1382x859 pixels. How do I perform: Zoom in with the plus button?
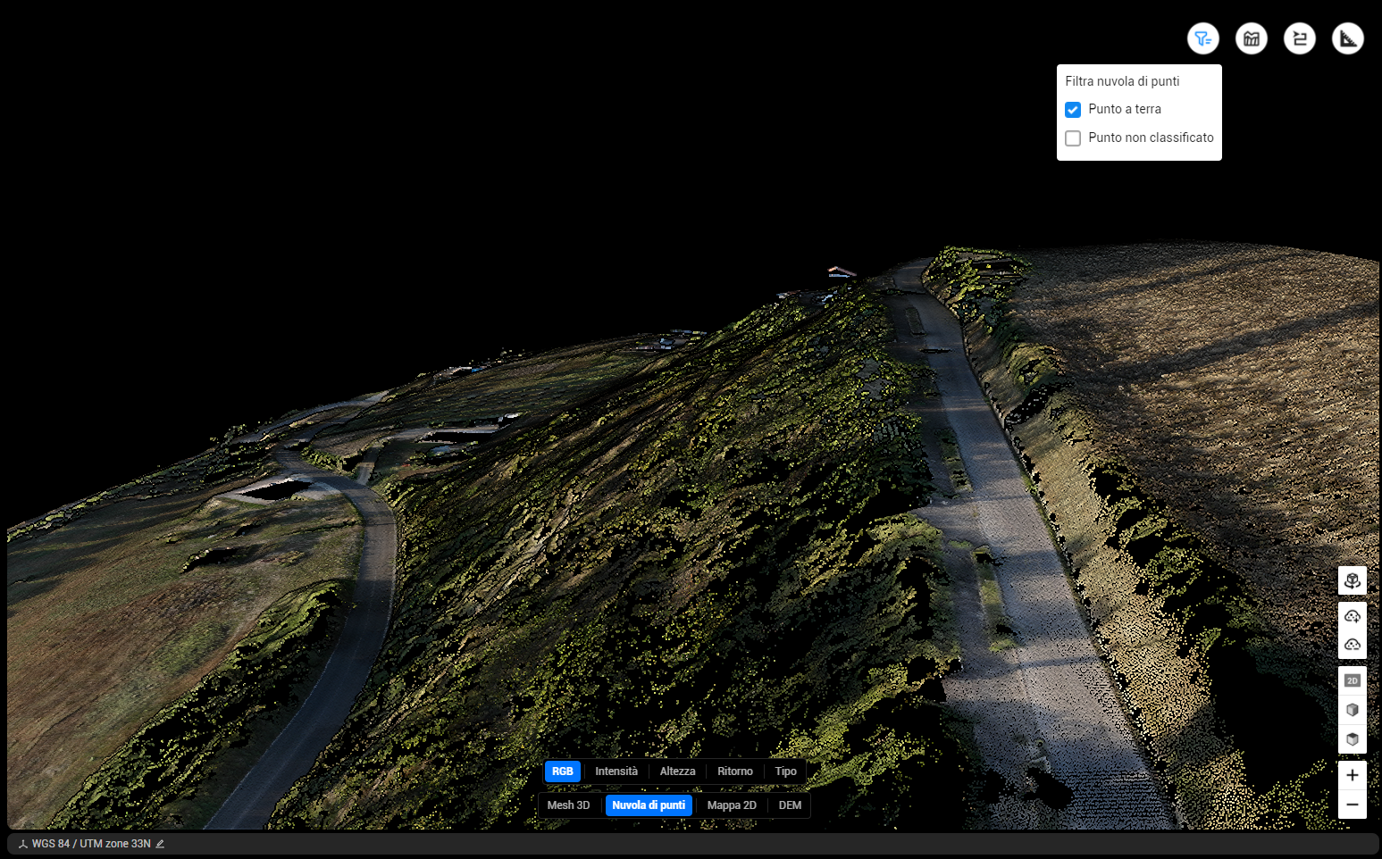tap(1352, 775)
